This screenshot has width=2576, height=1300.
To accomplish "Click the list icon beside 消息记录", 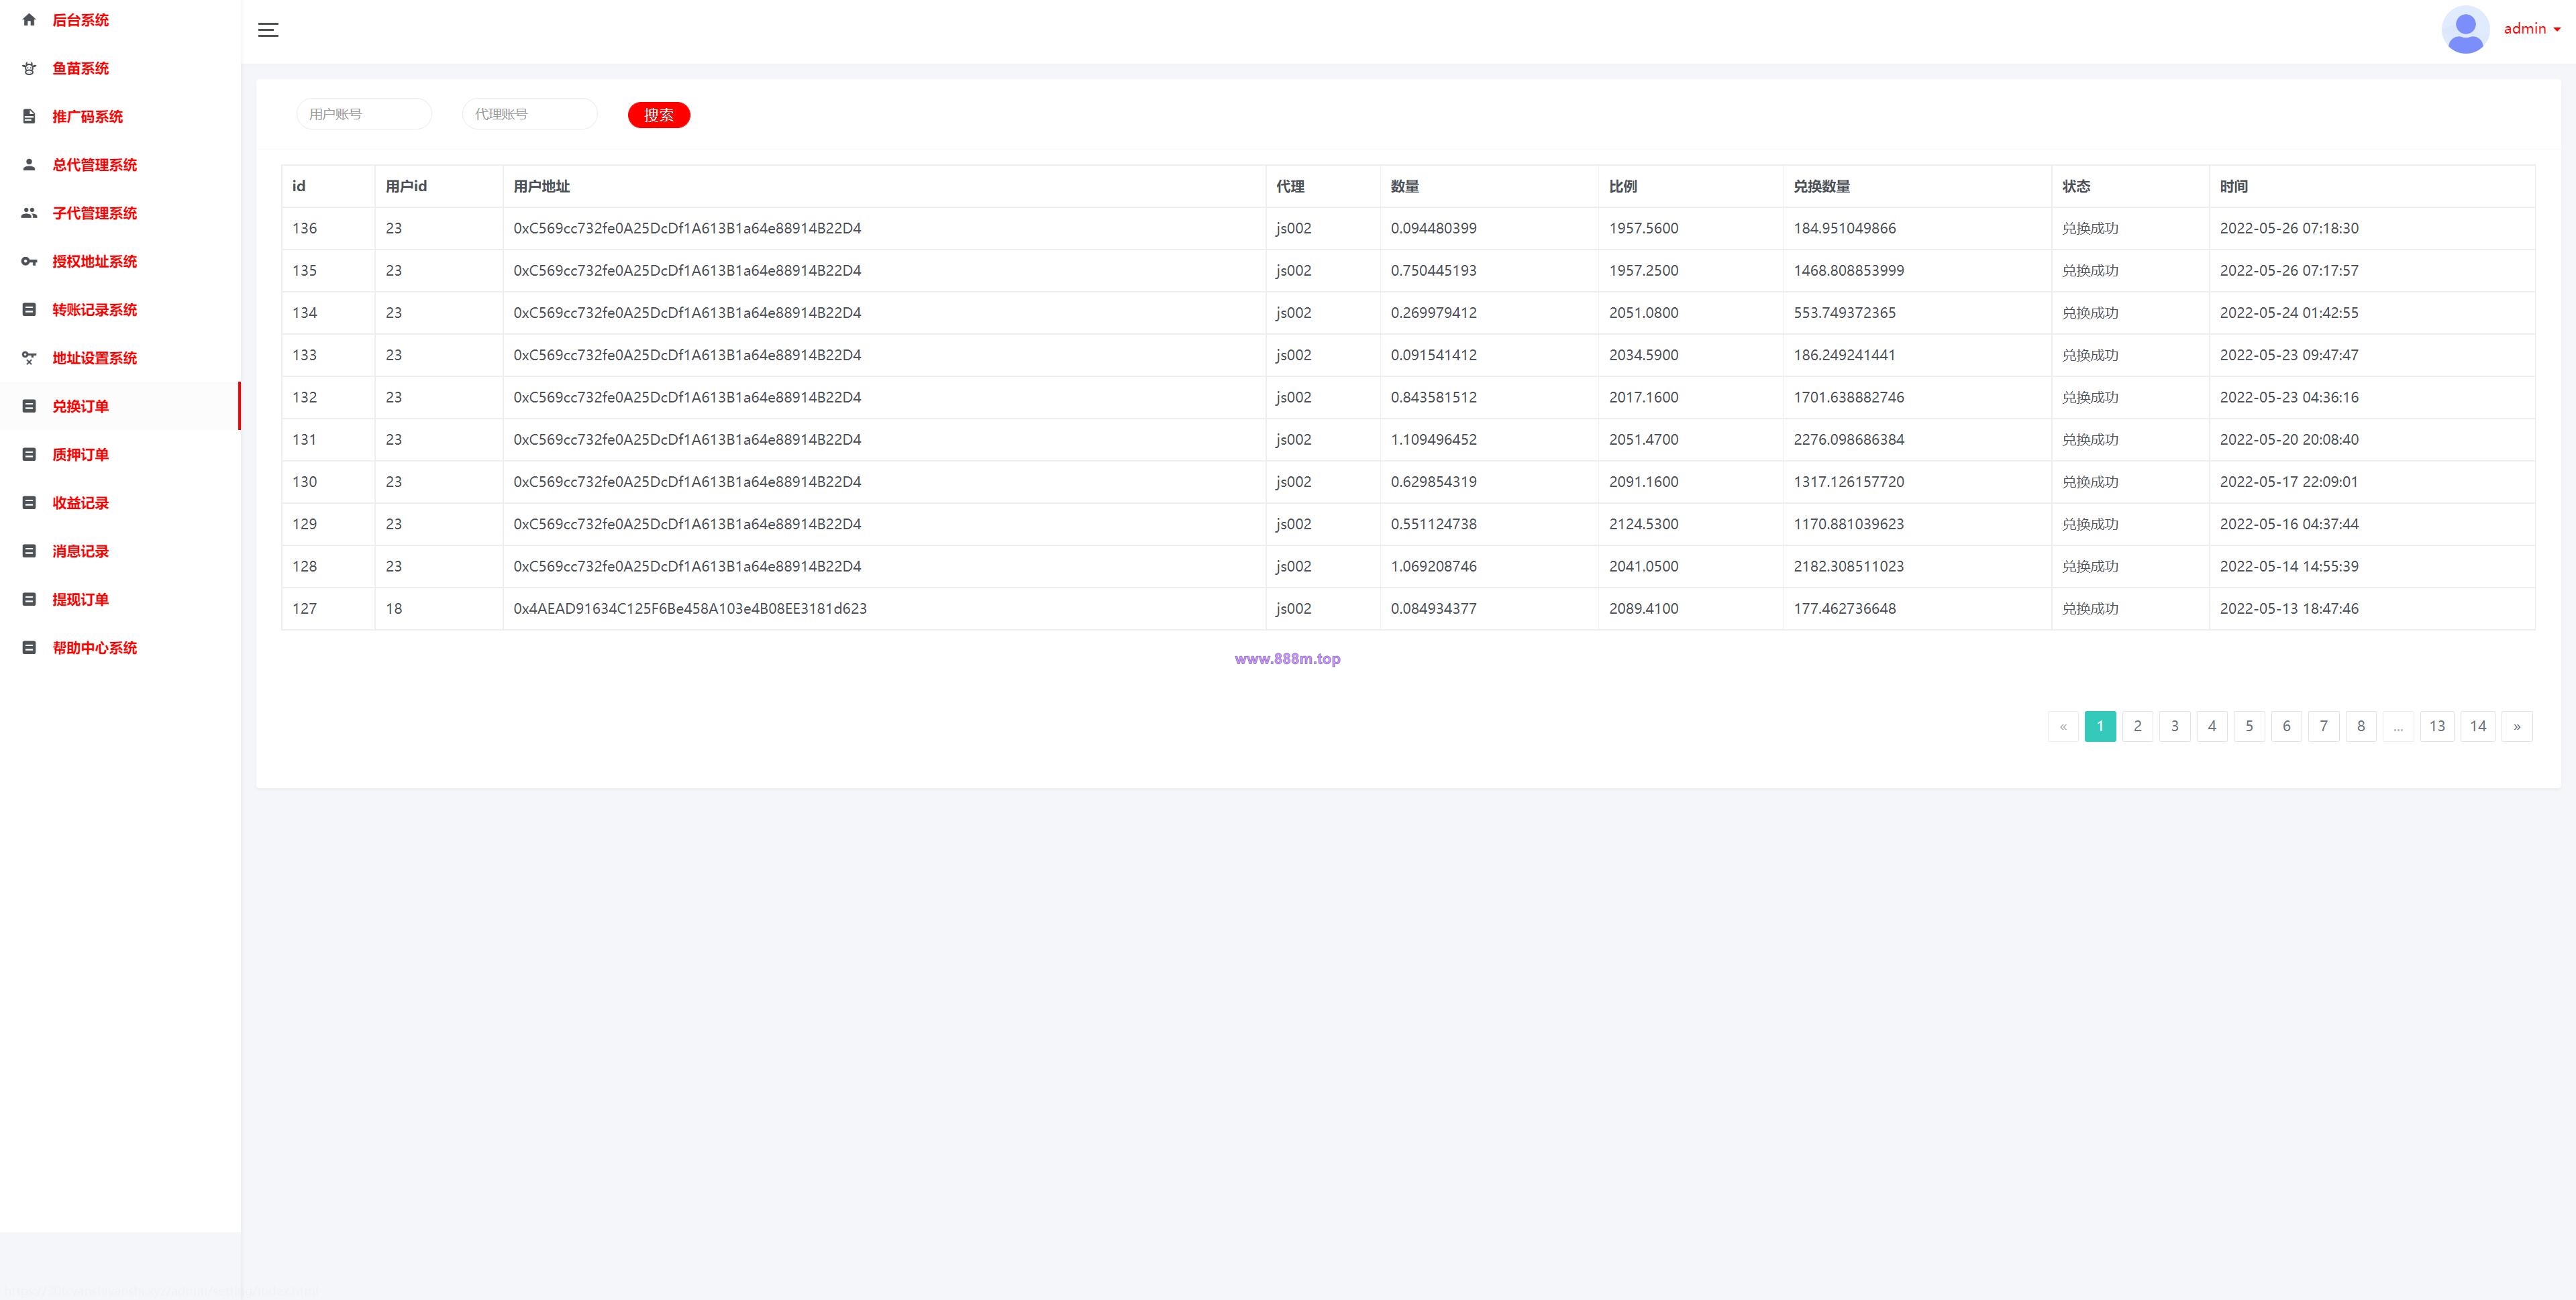I will [x=29, y=551].
